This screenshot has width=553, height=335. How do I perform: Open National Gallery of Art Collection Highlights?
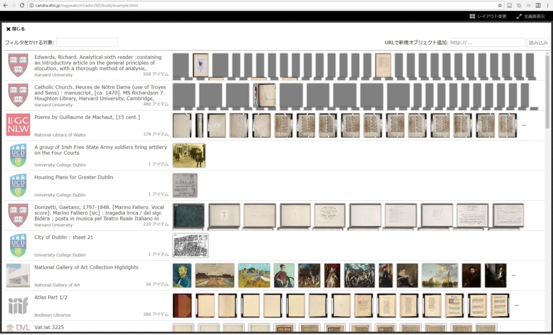click(86, 268)
